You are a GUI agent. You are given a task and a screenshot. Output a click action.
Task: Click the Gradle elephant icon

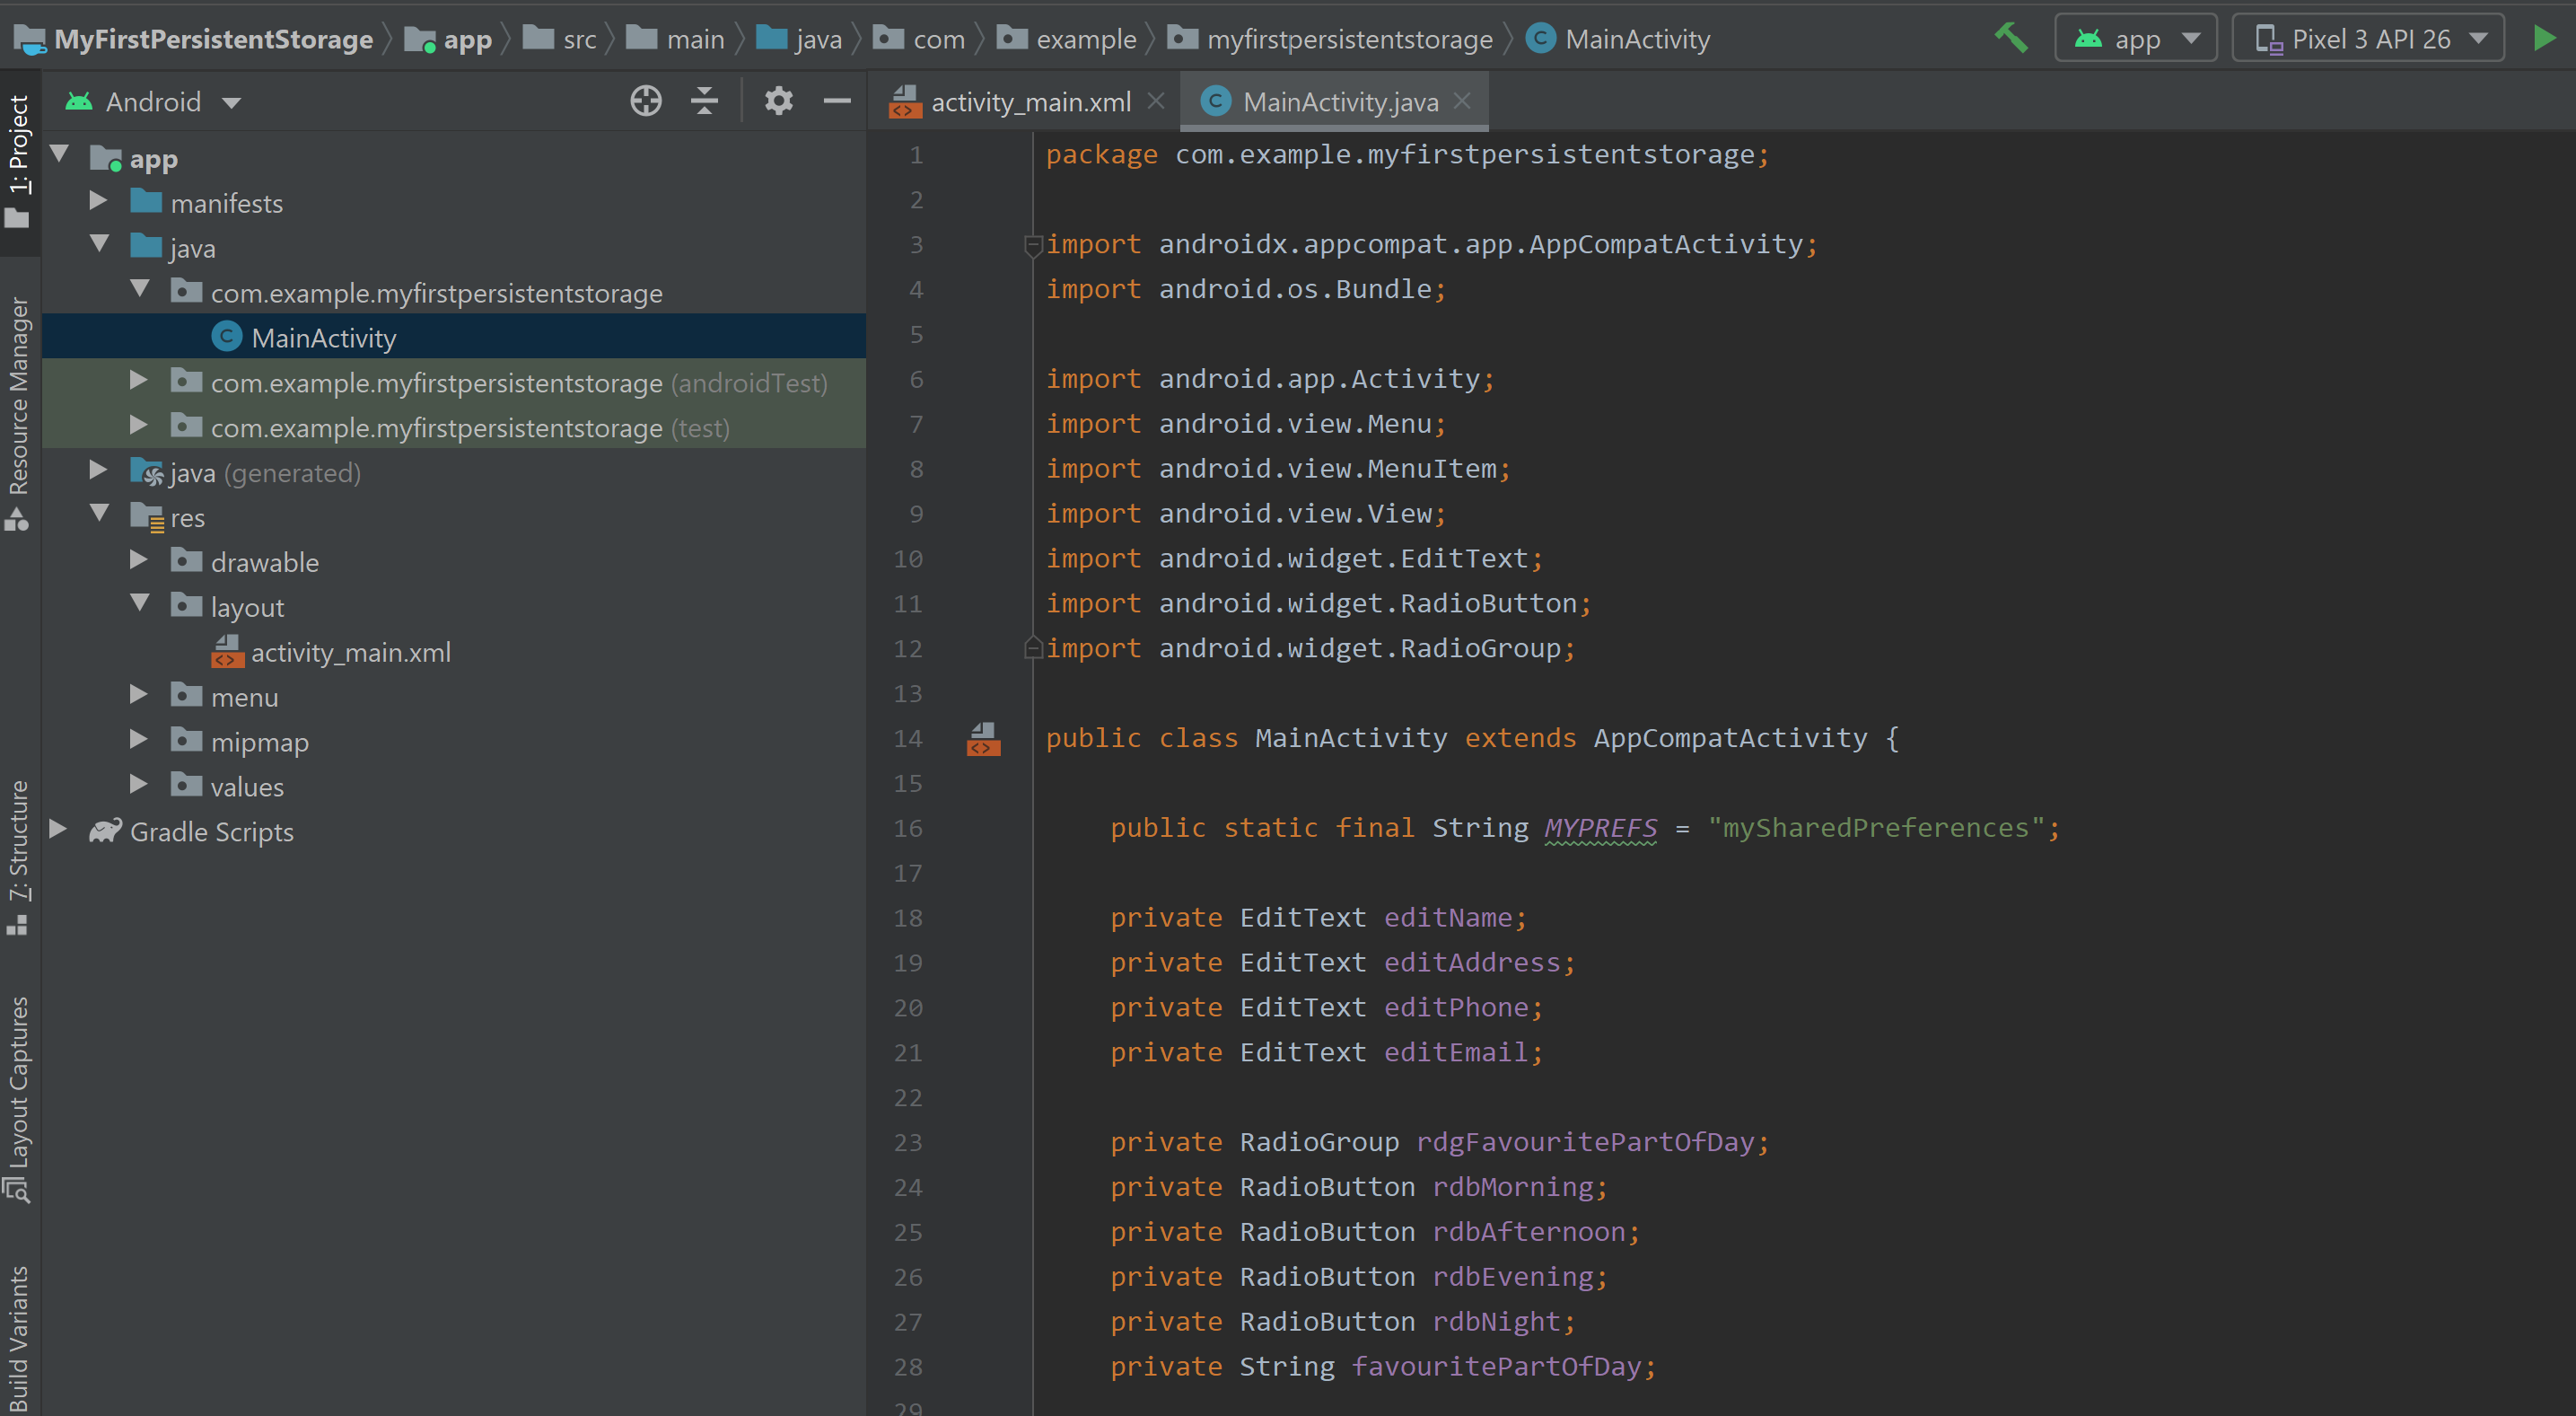tap(105, 831)
